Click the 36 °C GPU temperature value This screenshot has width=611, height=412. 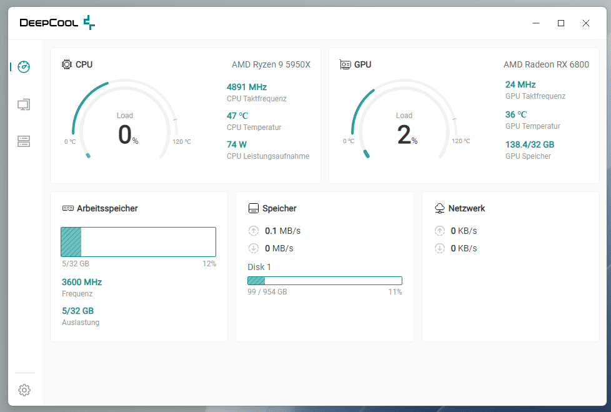tap(516, 114)
